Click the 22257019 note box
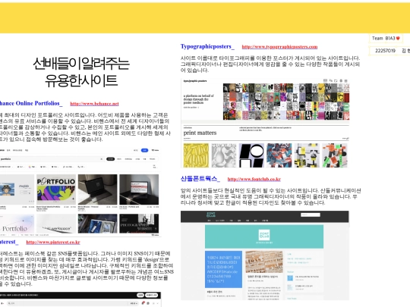The height and width of the screenshot is (307, 410). [389, 51]
